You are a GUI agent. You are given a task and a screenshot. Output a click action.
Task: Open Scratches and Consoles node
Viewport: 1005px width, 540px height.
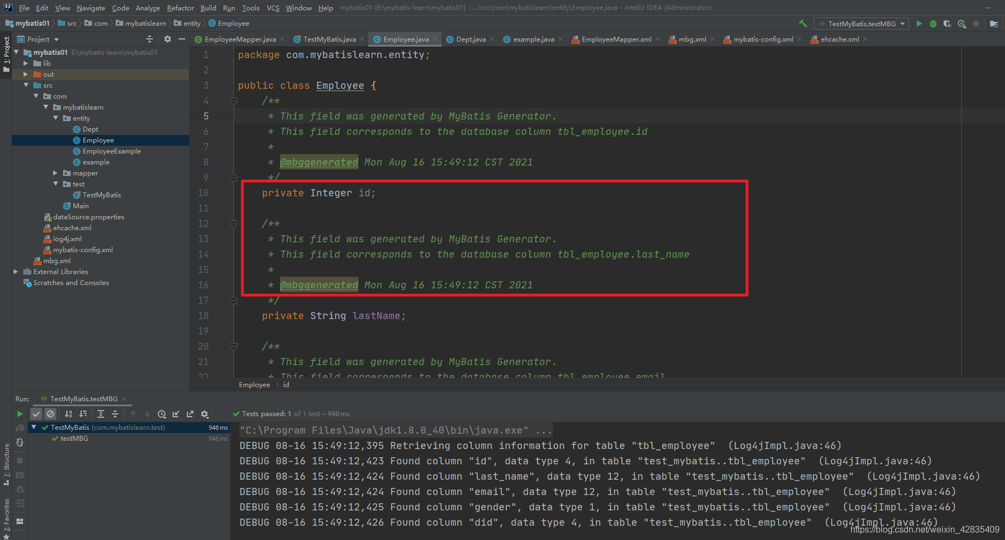click(71, 282)
